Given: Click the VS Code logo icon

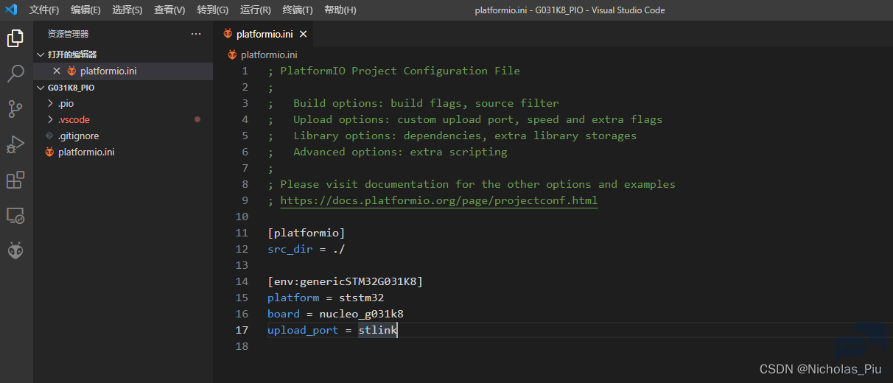Looking at the screenshot, I should coord(11,10).
